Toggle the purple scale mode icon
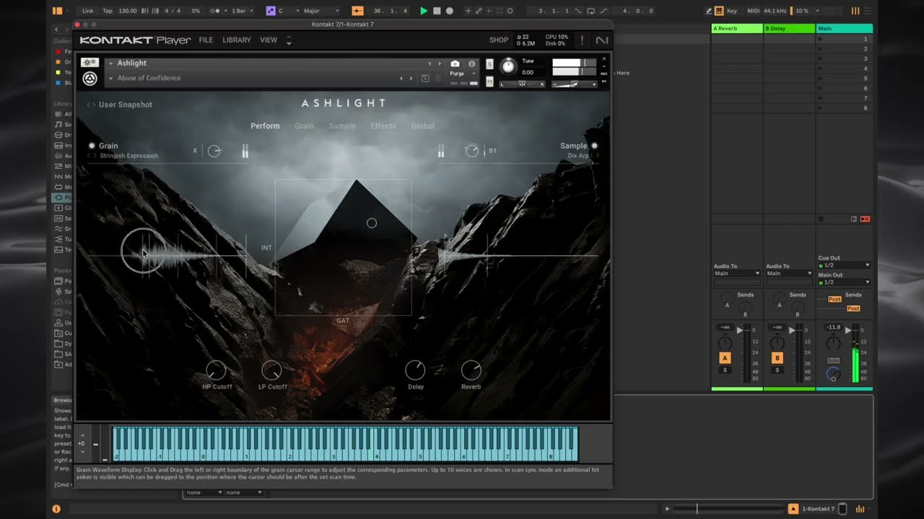924x519 pixels. click(271, 11)
